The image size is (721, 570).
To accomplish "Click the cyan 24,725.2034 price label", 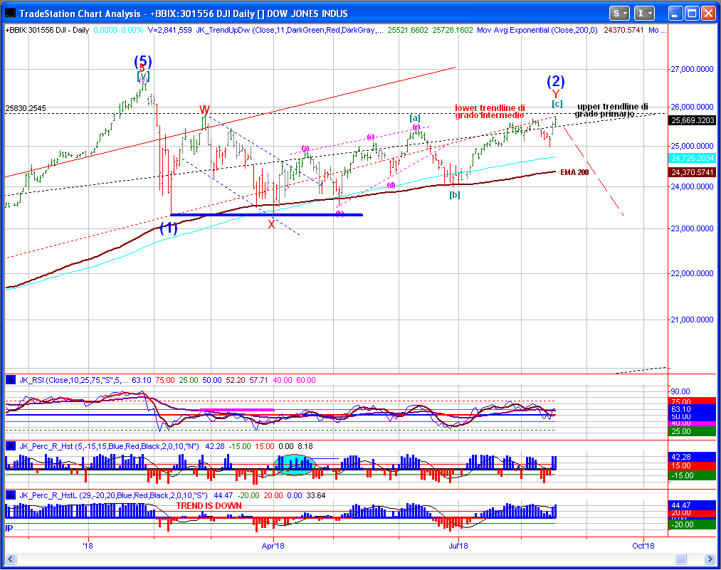I will coord(693,158).
